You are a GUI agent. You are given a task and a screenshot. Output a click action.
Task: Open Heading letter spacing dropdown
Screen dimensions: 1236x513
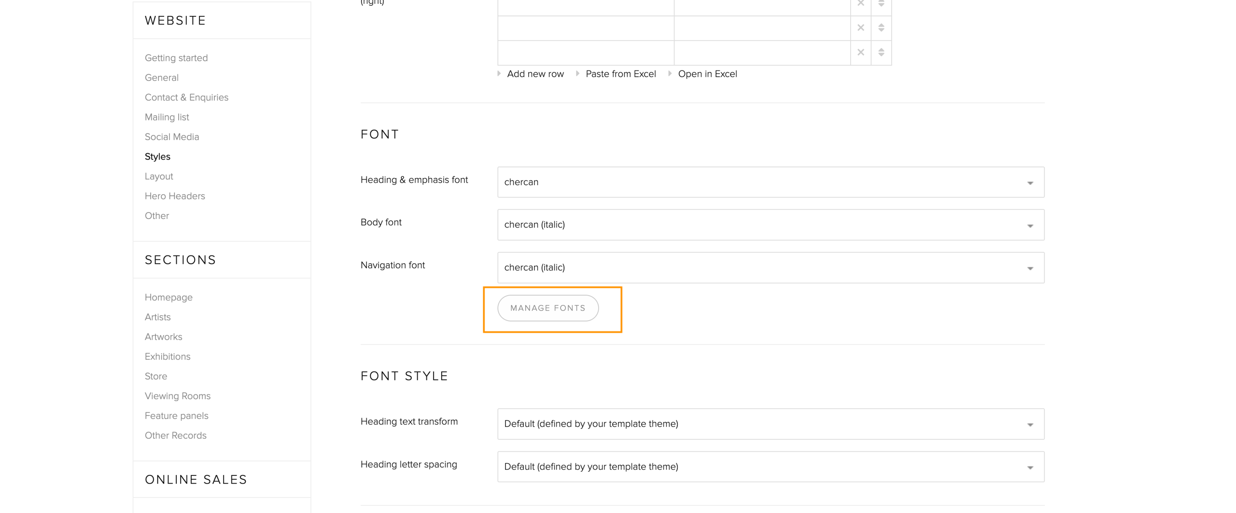click(x=770, y=467)
